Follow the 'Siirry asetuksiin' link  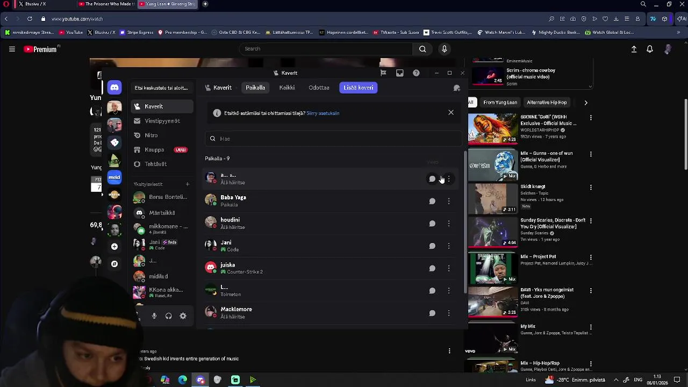322,113
